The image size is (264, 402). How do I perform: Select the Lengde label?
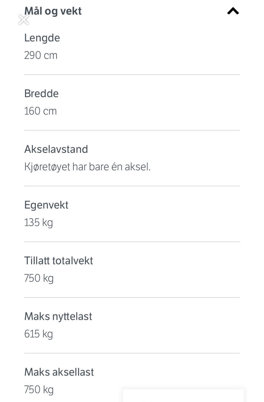click(x=42, y=38)
